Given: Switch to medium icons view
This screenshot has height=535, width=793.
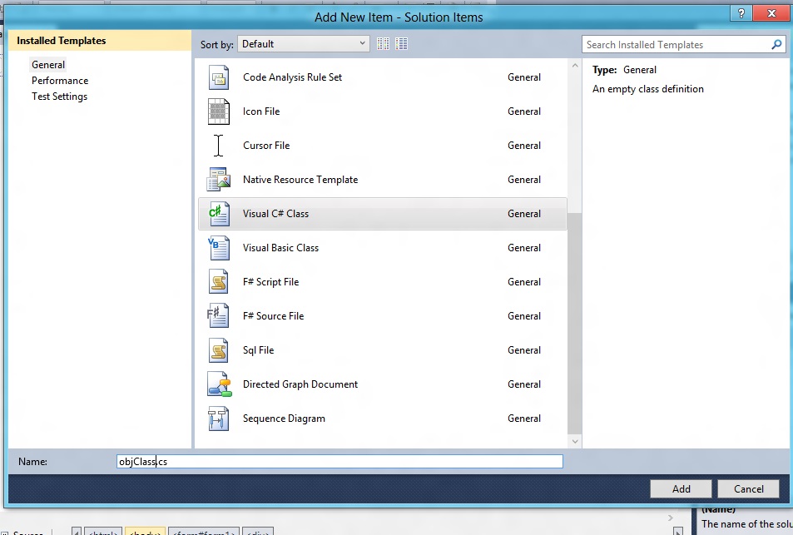Looking at the screenshot, I should [x=402, y=44].
